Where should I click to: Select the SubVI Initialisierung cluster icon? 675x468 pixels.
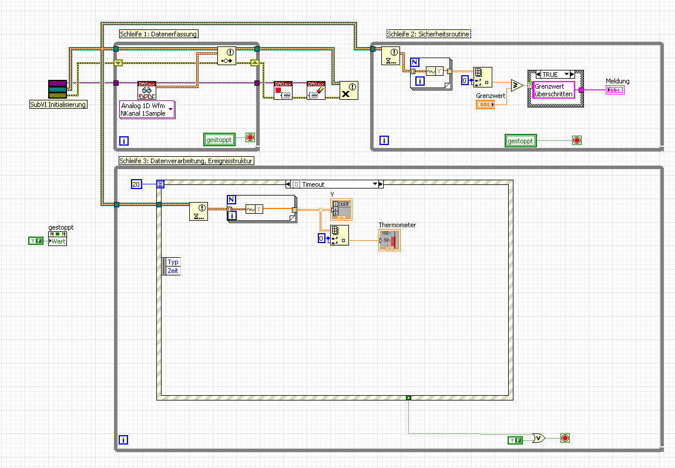57,89
